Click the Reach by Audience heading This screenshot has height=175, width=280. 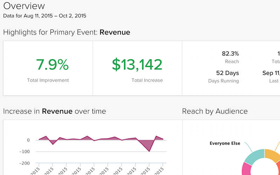[215, 111]
